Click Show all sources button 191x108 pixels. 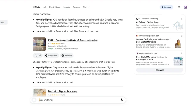[x=159, y=70]
